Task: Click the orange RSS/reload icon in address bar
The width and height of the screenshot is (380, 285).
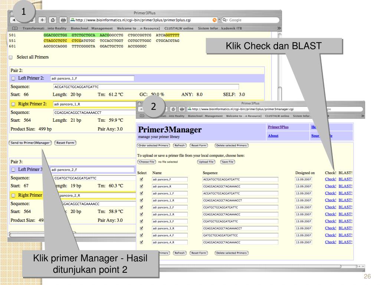Action: 215,20
